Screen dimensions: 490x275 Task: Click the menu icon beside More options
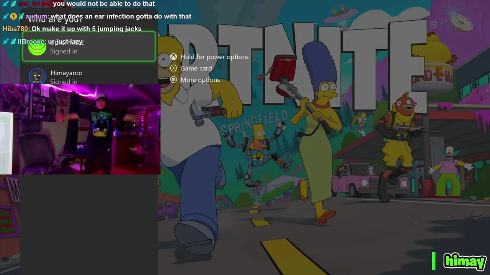point(173,80)
